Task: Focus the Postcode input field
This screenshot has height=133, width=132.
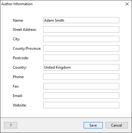Action: pyautogui.click(x=81, y=58)
